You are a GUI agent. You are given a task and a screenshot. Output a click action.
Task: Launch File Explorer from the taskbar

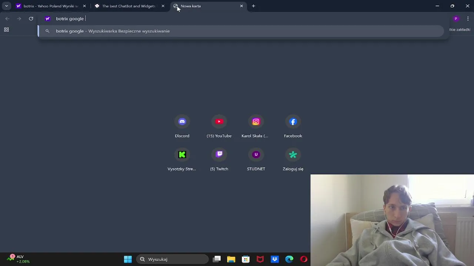click(231, 259)
